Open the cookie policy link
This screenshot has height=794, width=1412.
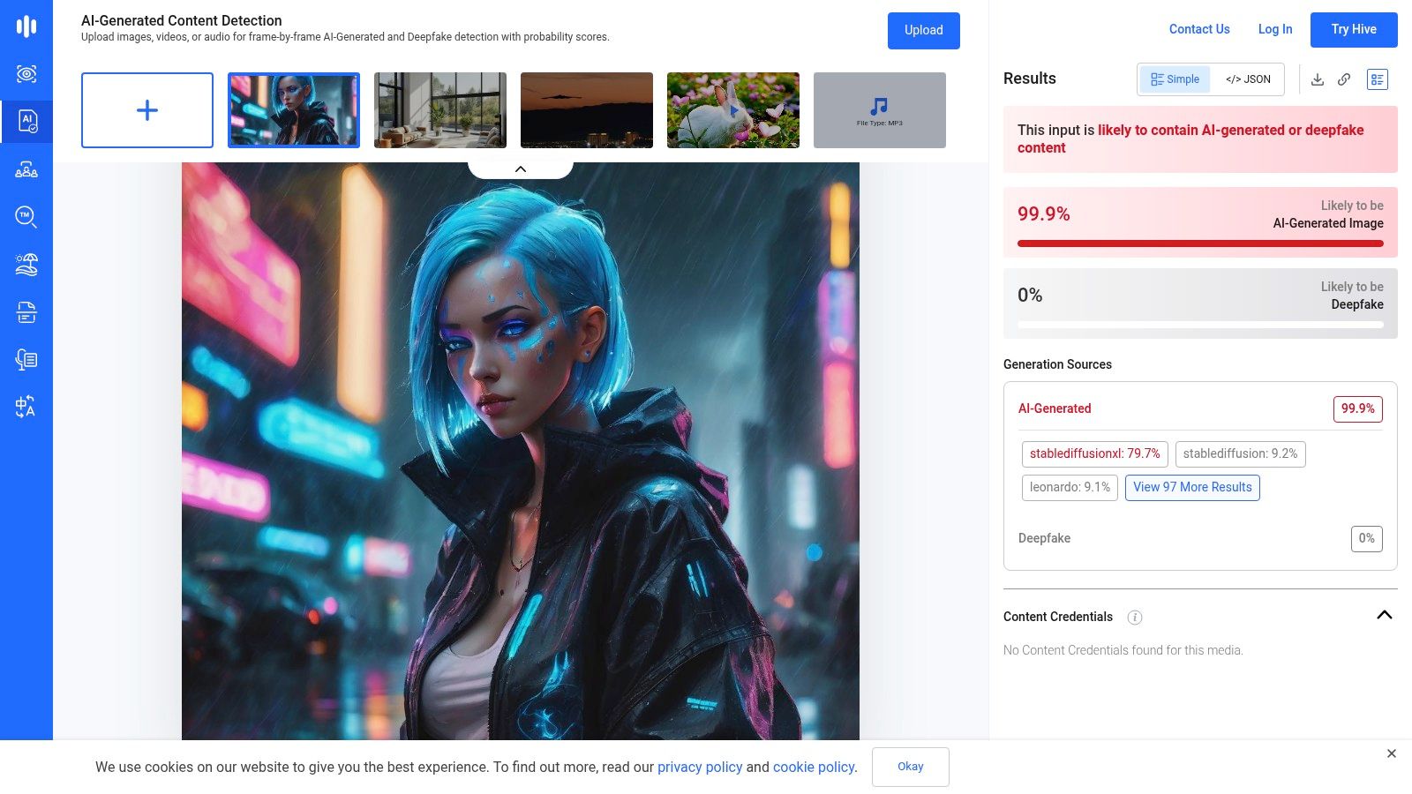tap(814, 768)
